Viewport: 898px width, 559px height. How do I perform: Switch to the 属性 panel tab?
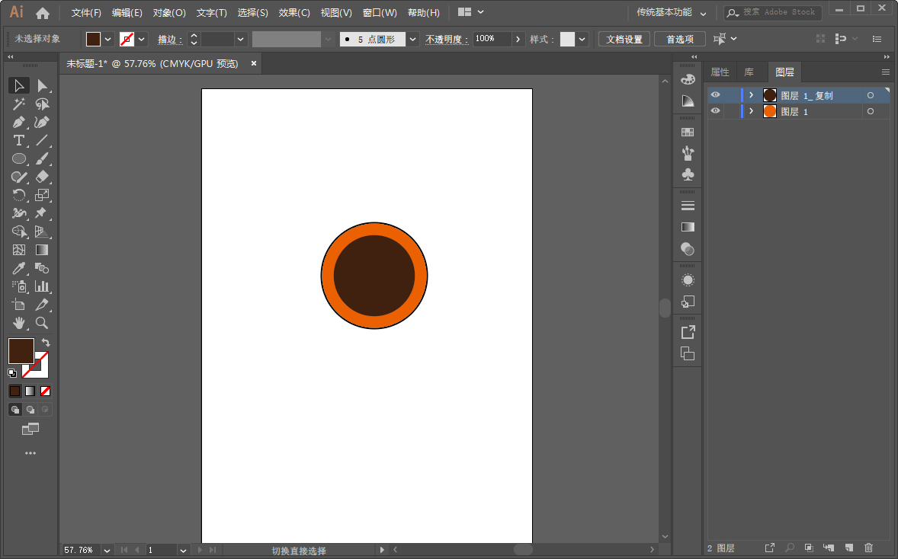click(720, 72)
